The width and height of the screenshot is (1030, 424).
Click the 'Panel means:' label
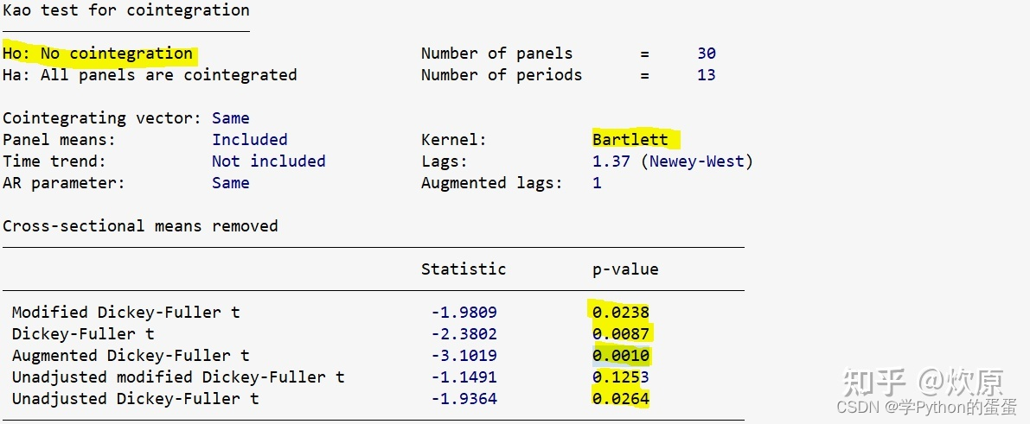coord(59,140)
